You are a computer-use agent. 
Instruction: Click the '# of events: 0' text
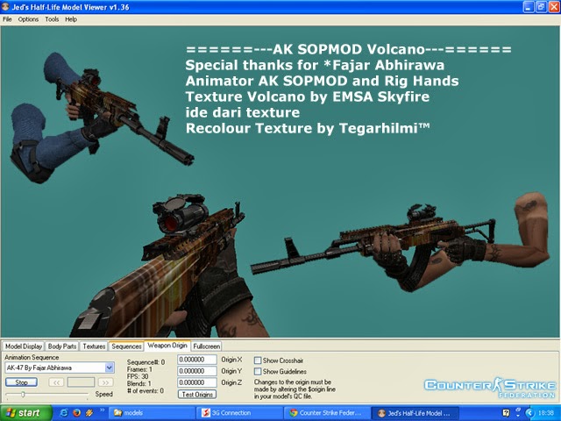click(146, 390)
